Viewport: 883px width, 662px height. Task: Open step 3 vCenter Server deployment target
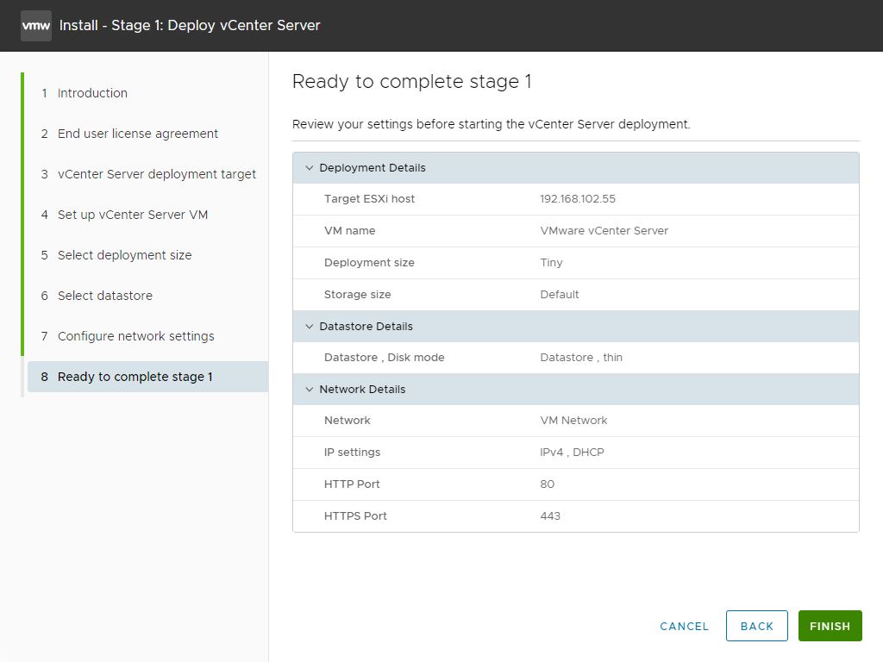point(147,174)
